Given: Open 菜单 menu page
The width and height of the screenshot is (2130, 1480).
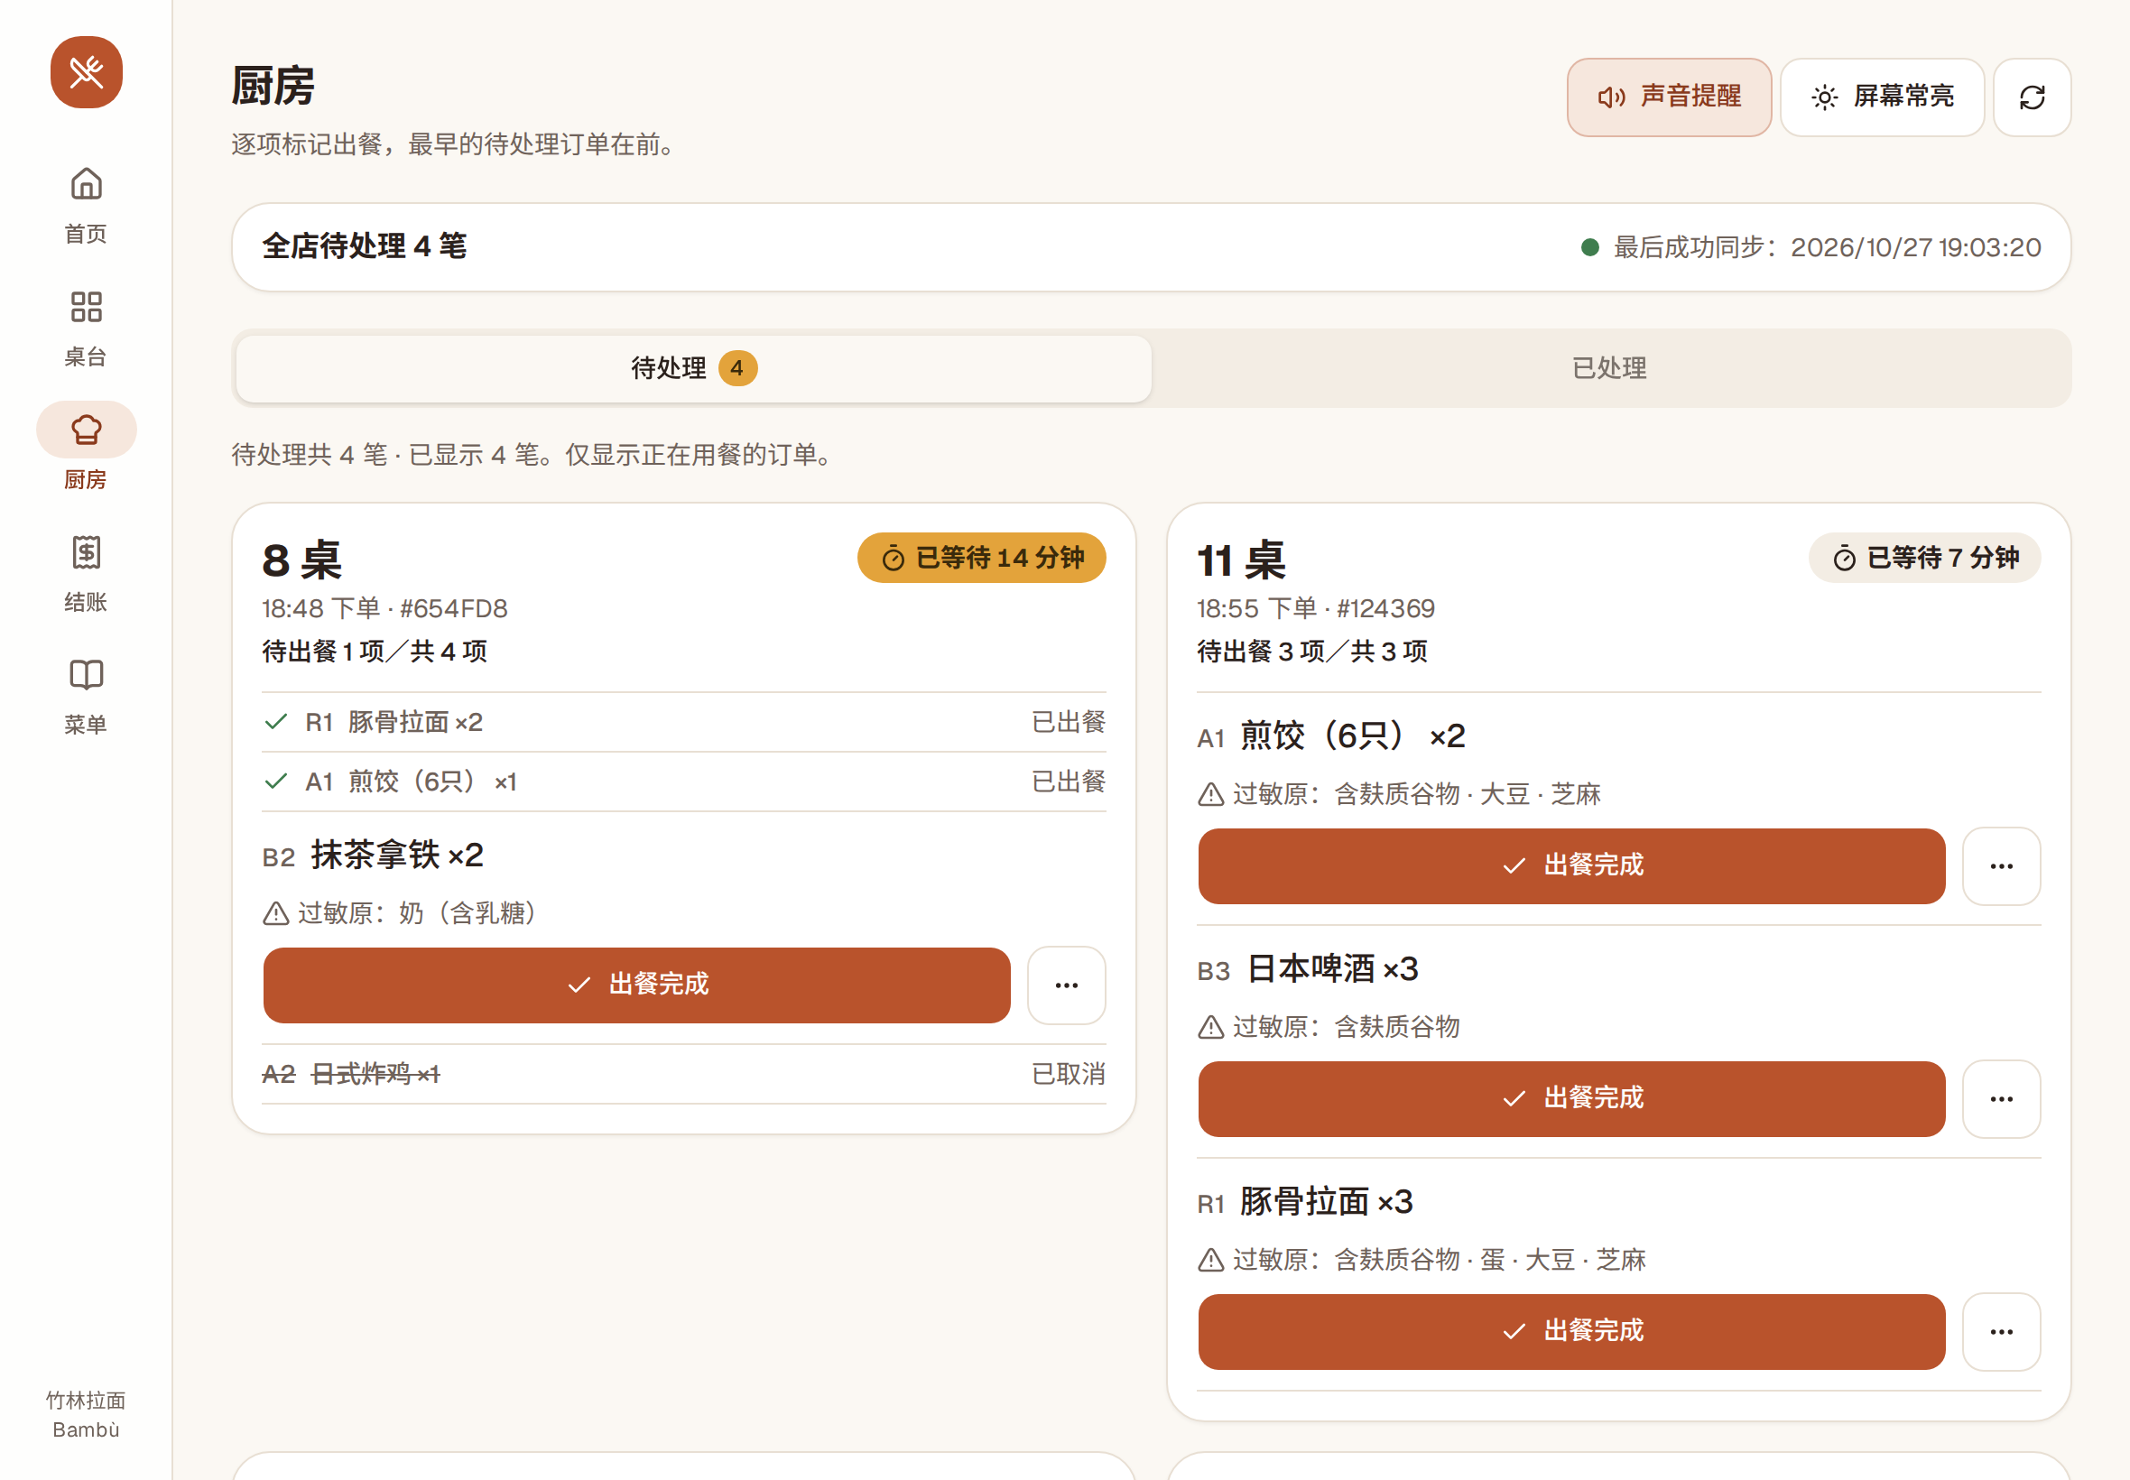Looking at the screenshot, I should click(87, 698).
